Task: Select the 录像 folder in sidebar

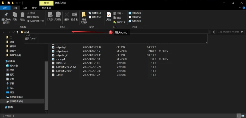Action: [x=12, y=42]
